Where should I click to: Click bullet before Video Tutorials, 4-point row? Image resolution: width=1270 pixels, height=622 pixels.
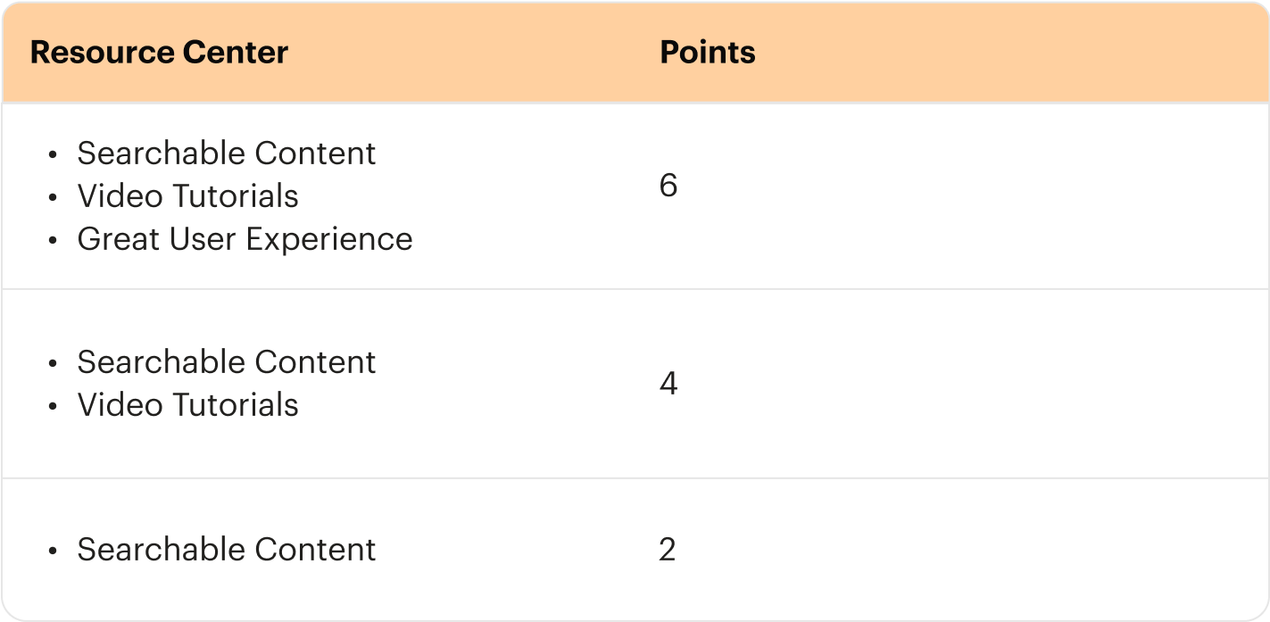(54, 407)
